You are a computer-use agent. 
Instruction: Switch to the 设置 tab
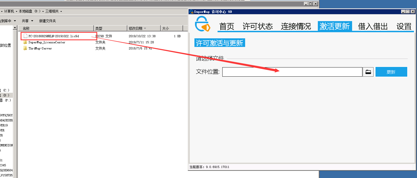click(x=404, y=26)
